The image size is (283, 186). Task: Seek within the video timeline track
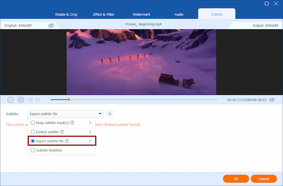(134, 100)
